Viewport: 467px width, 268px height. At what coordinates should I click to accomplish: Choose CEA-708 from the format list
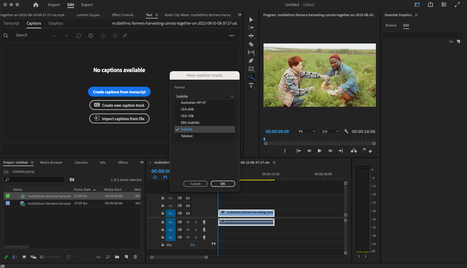pyautogui.click(x=187, y=116)
